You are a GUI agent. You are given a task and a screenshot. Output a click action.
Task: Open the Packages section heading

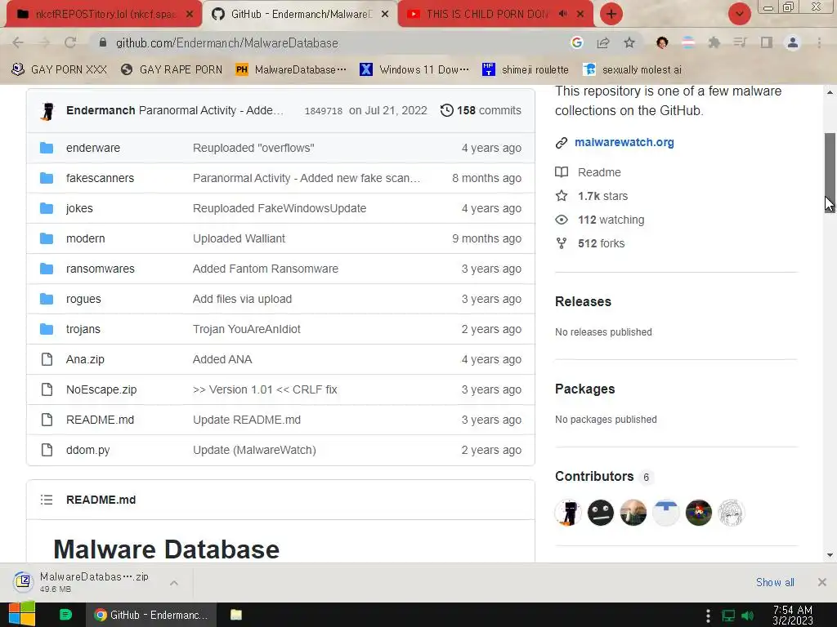pyautogui.click(x=585, y=389)
